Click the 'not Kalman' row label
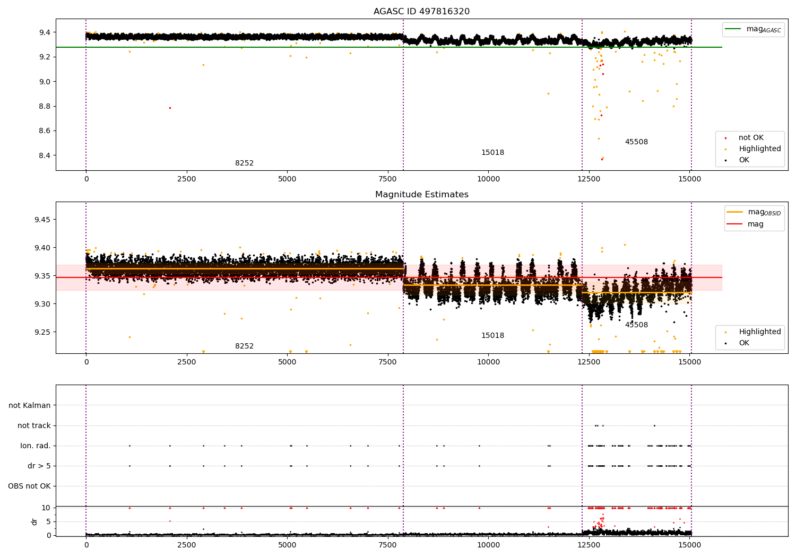The height and width of the screenshot is (557, 796). coord(30,405)
